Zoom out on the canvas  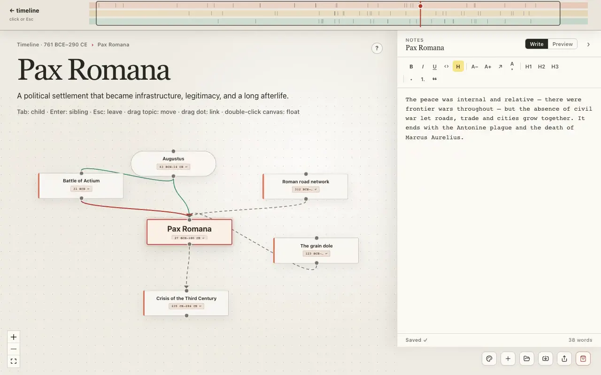click(x=14, y=349)
